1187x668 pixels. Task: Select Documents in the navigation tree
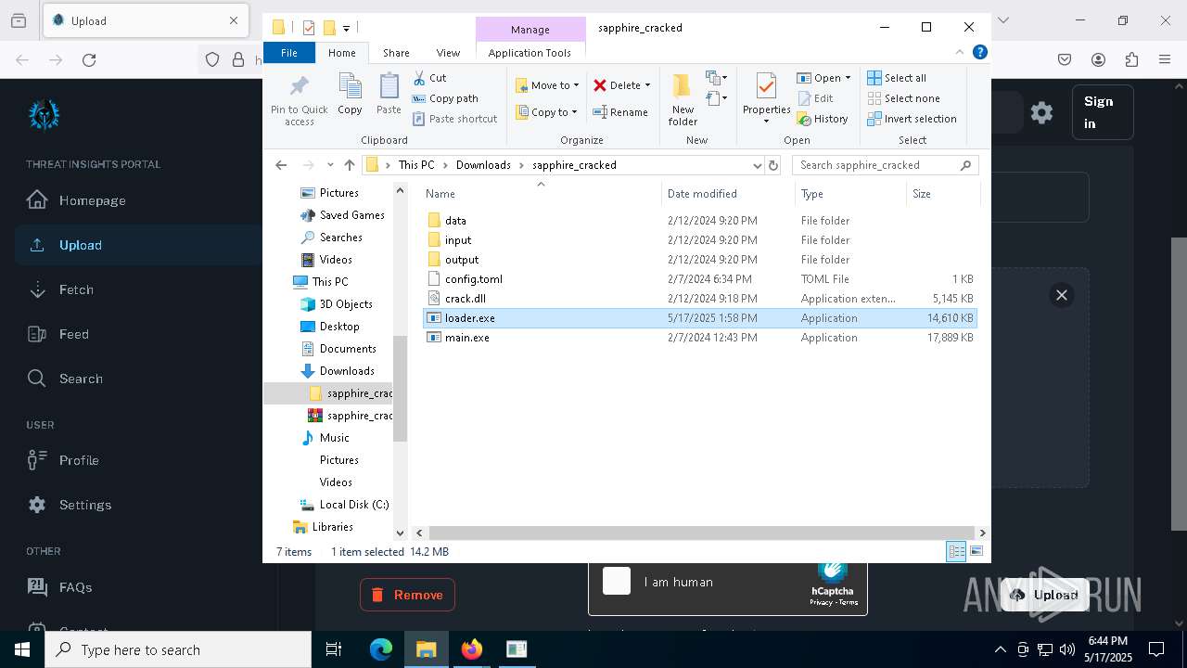[x=347, y=349]
